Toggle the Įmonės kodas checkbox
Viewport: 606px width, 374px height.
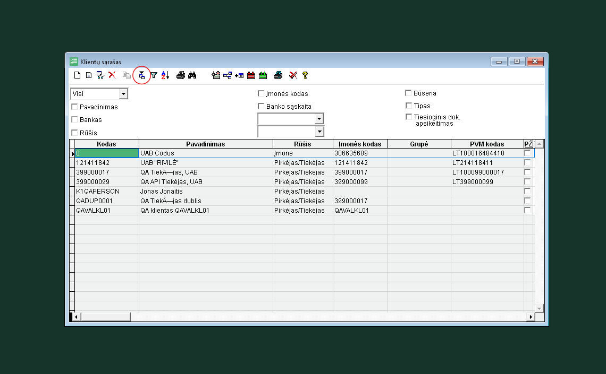click(261, 93)
